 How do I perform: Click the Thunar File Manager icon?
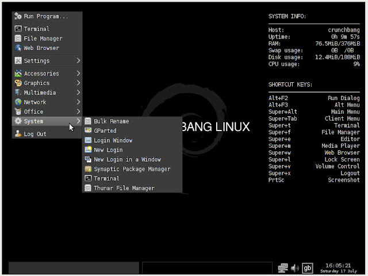pyautogui.click(x=88, y=188)
